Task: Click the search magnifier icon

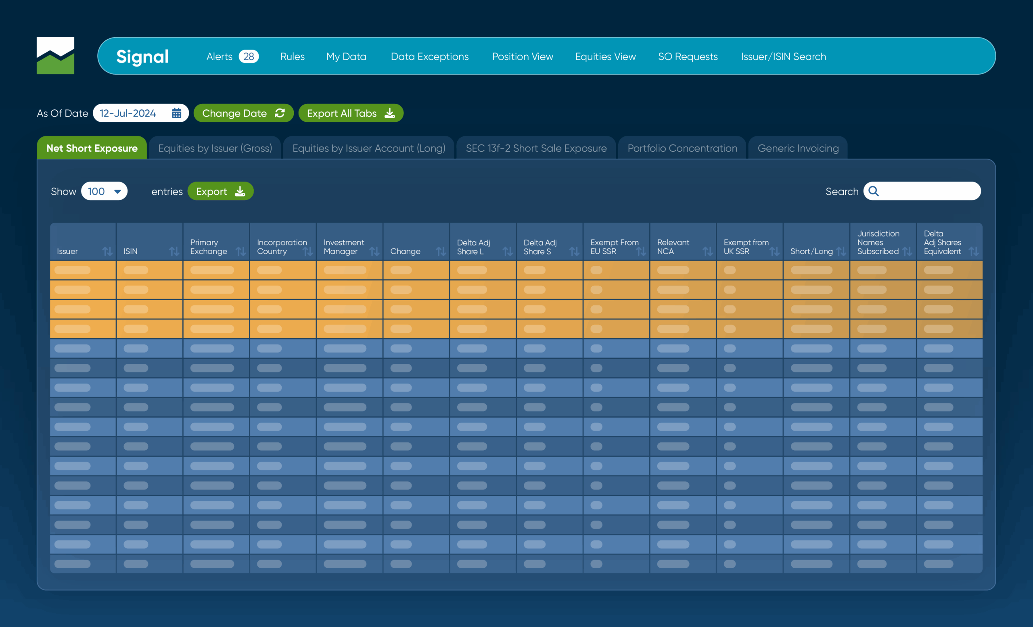Action: 873,191
